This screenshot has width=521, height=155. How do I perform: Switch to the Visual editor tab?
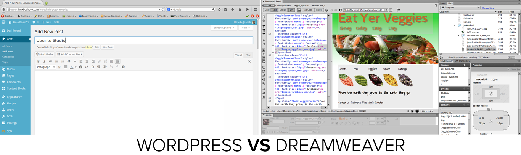click(238, 55)
